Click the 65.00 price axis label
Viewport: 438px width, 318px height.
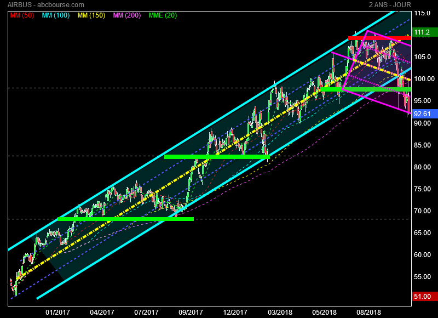(x=422, y=232)
